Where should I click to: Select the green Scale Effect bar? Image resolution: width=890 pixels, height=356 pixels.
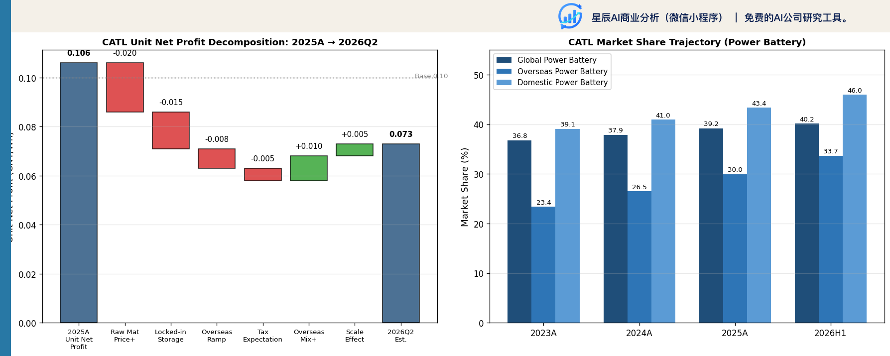pos(355,150)
